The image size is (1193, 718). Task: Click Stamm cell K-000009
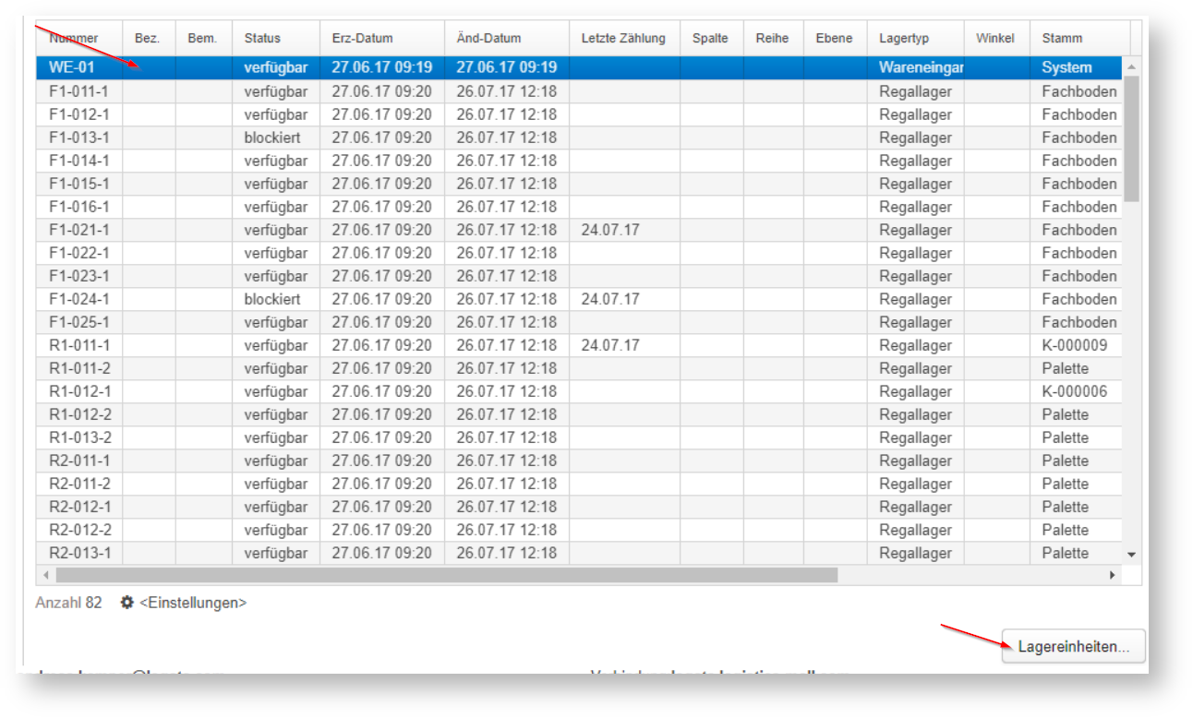(x=1075, y=345)
